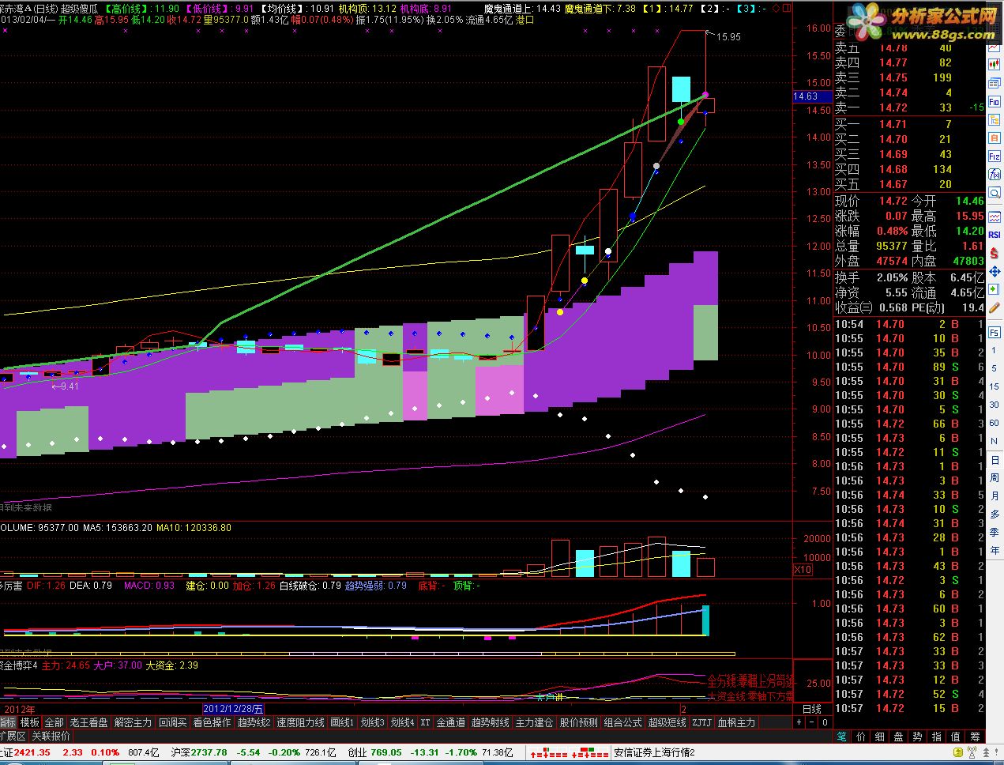Select the 年 yearly period

(x=995, y=550)
